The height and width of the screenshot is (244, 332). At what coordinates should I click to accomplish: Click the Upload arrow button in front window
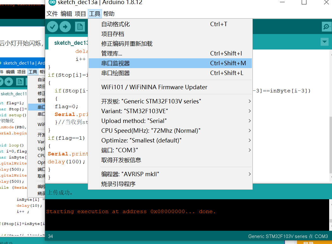point(65,27)
